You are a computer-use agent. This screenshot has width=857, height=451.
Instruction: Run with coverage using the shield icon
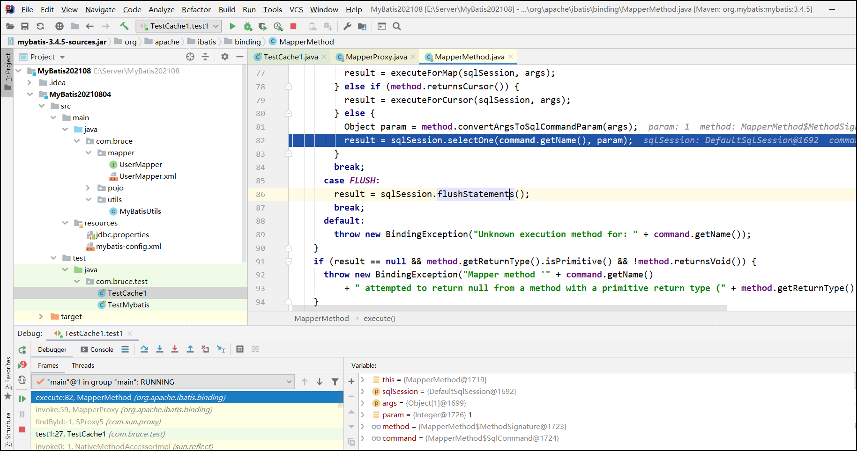click(x=263, y=26)
